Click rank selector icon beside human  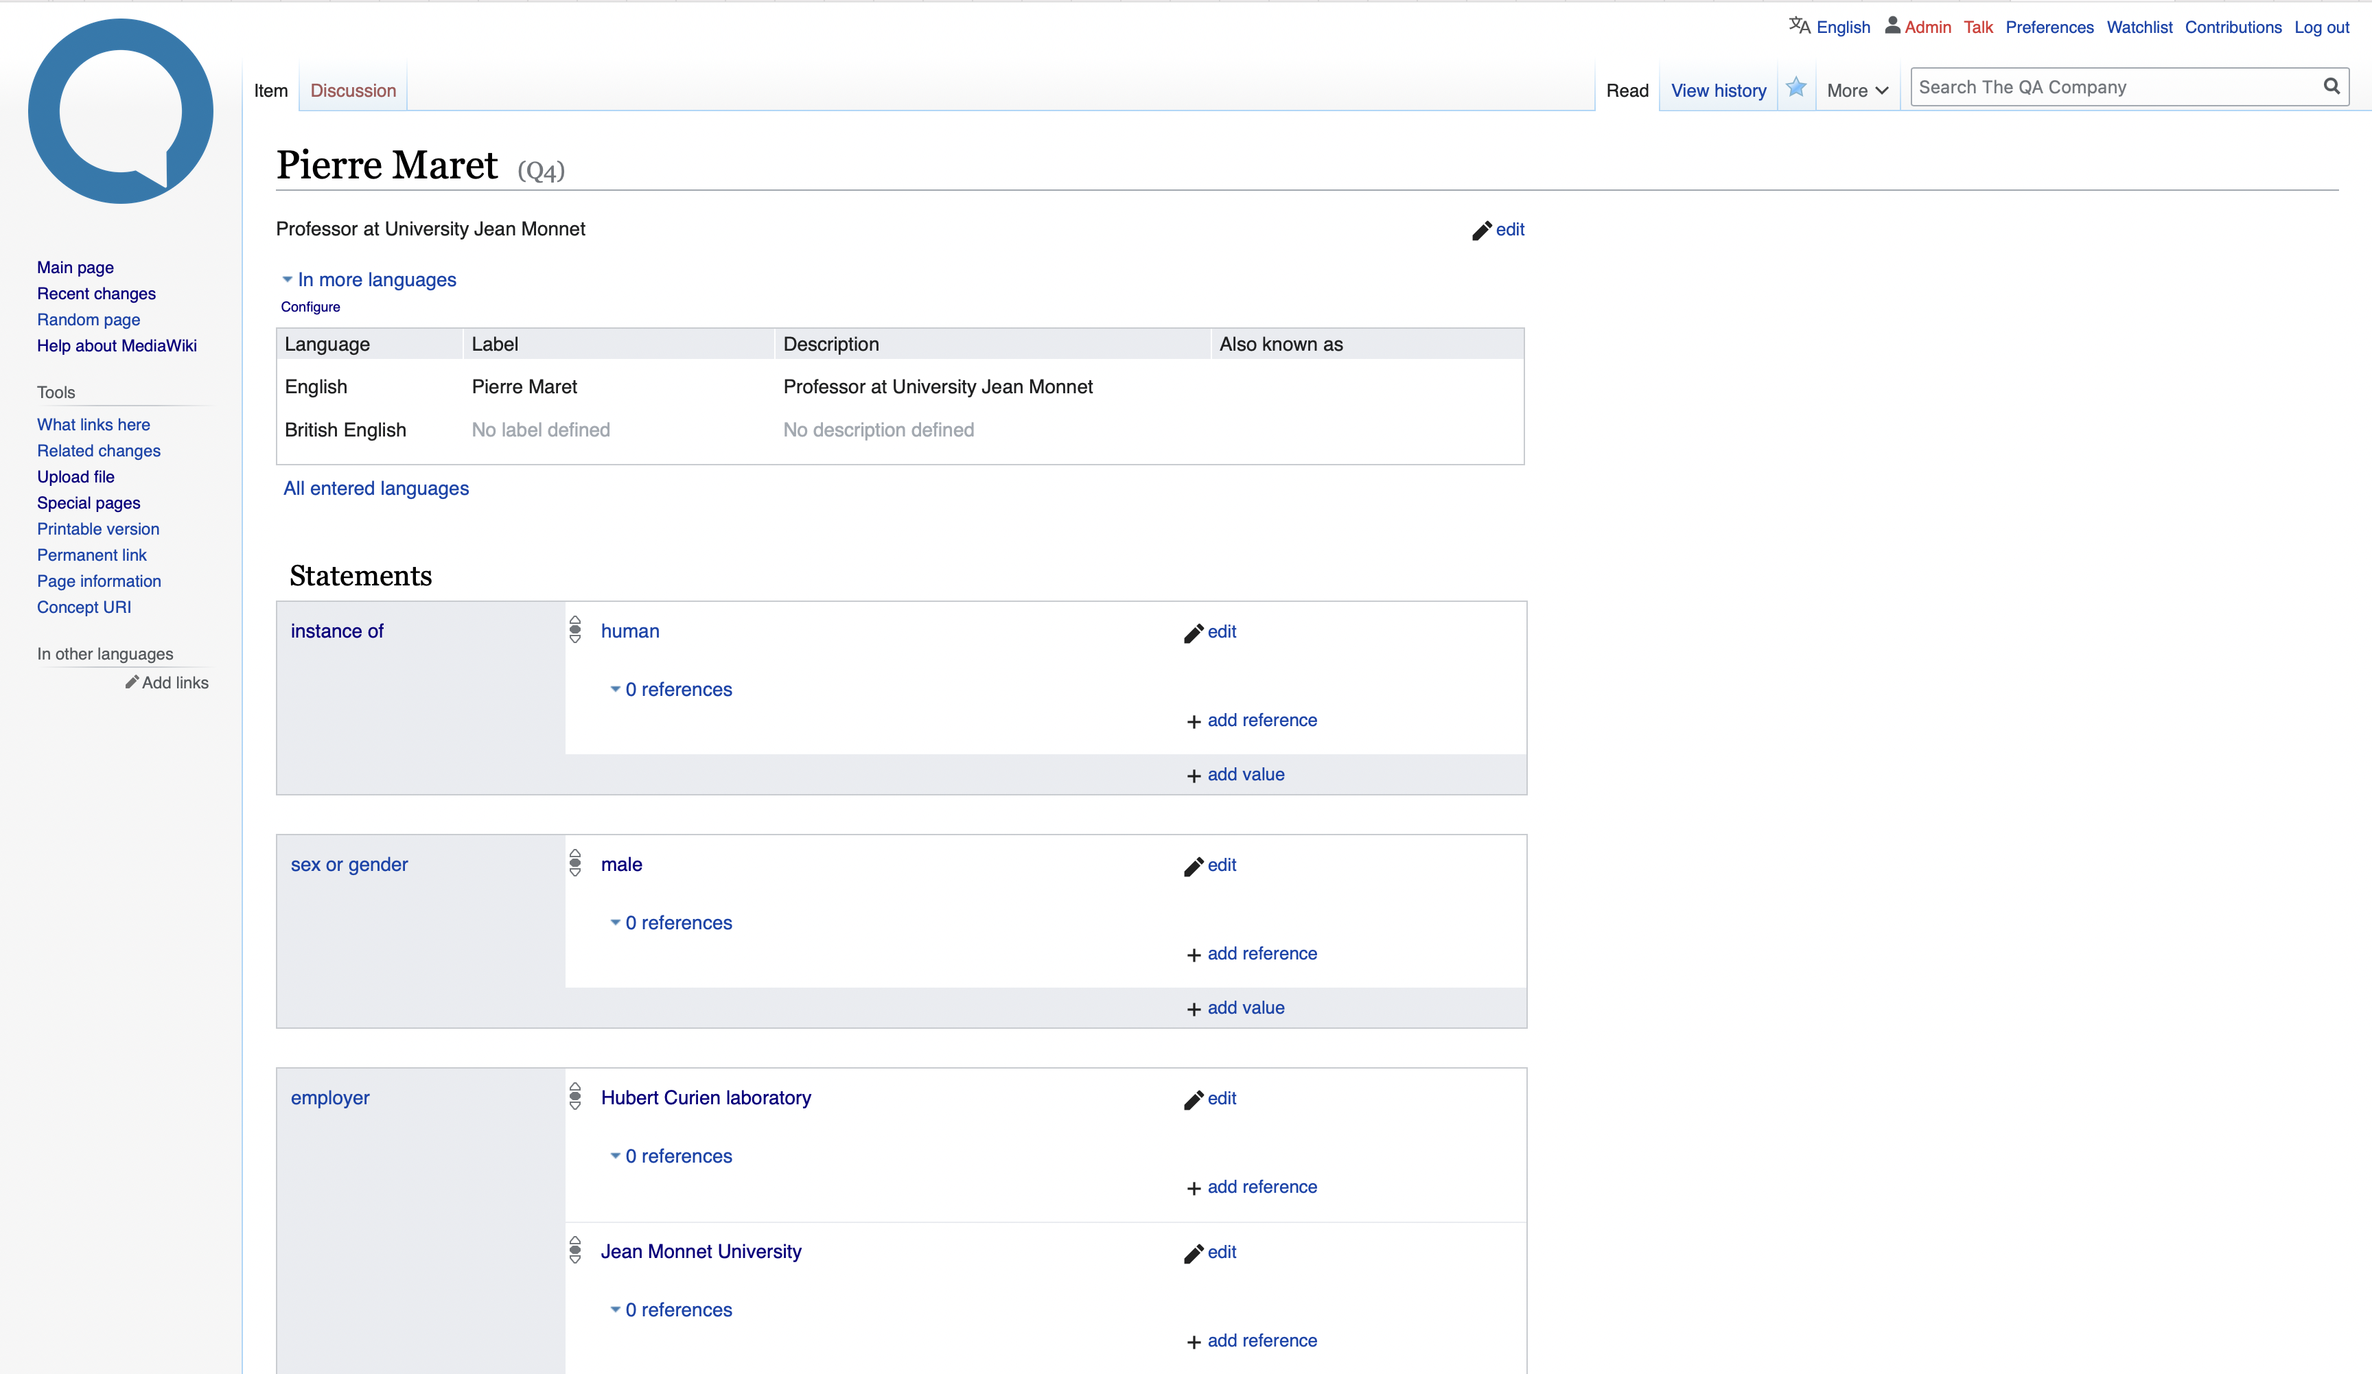tap(575, 629)
